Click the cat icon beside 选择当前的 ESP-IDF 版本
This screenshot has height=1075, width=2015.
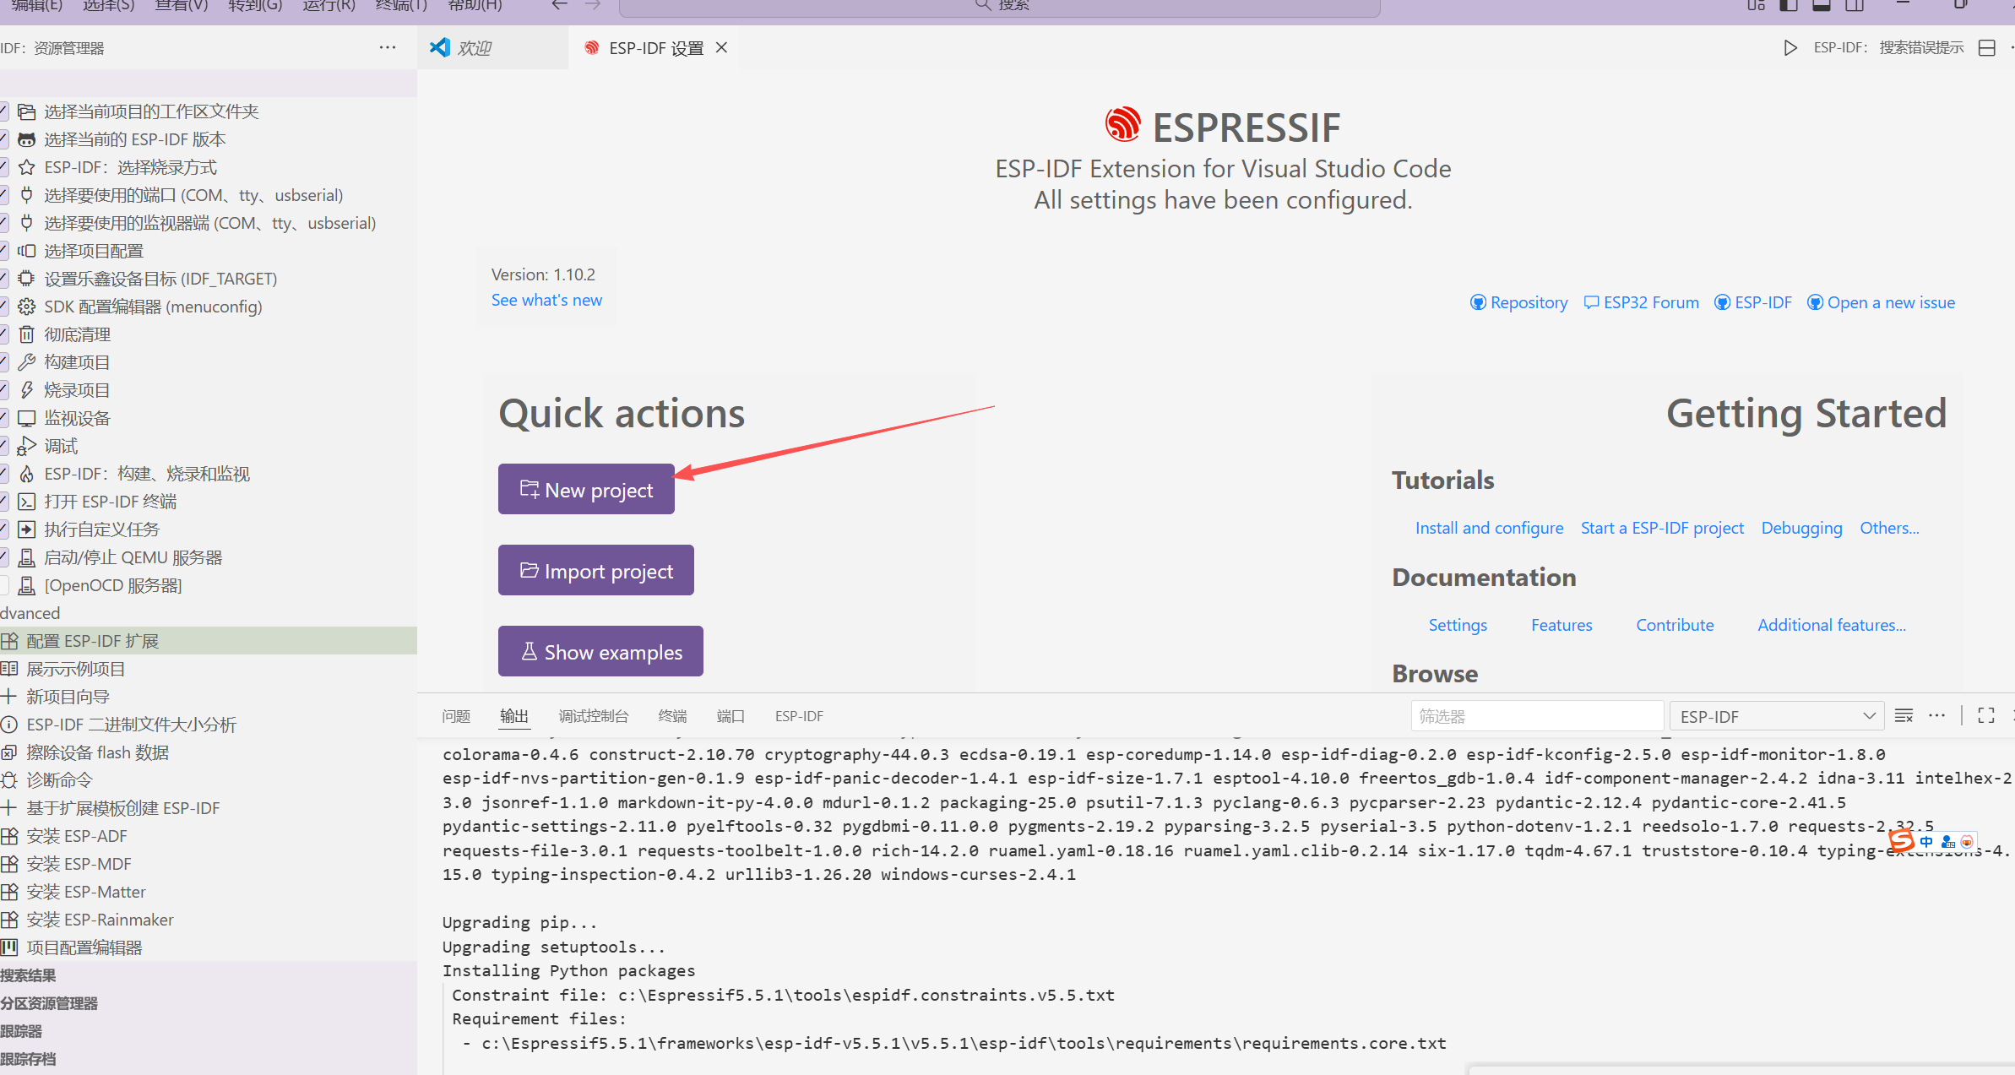coord(27,139)
